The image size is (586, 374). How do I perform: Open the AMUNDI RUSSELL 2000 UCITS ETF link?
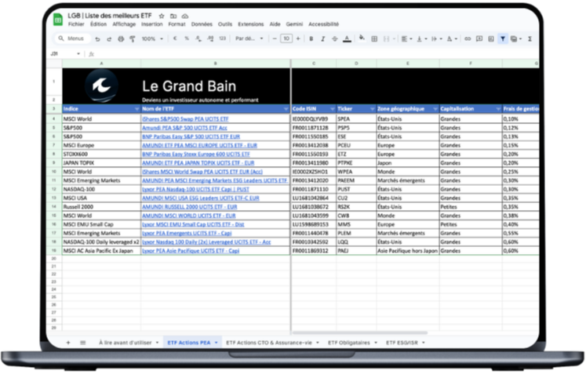point(190,207)
